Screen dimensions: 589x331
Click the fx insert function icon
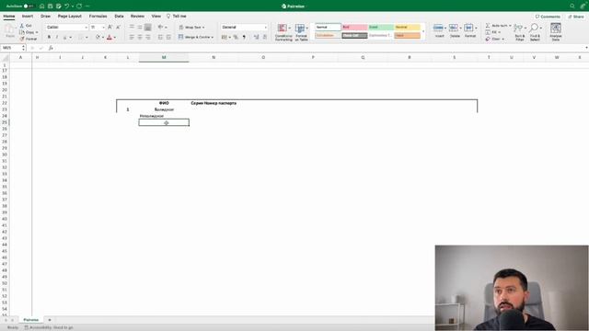(x=51, y=48)
